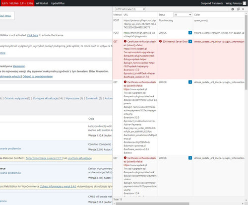Image resolution: width=248 pixels, height=205 pixels.
Task: Filter plugins by 'Dostępne aktualizacje (14)'
Action: coord(48,98)
